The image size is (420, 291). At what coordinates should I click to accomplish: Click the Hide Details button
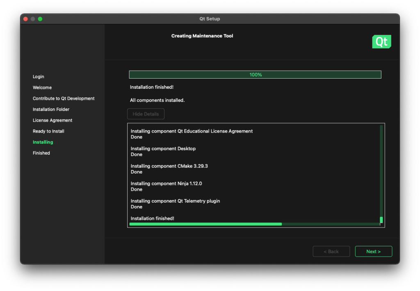(x=146, y=114)
